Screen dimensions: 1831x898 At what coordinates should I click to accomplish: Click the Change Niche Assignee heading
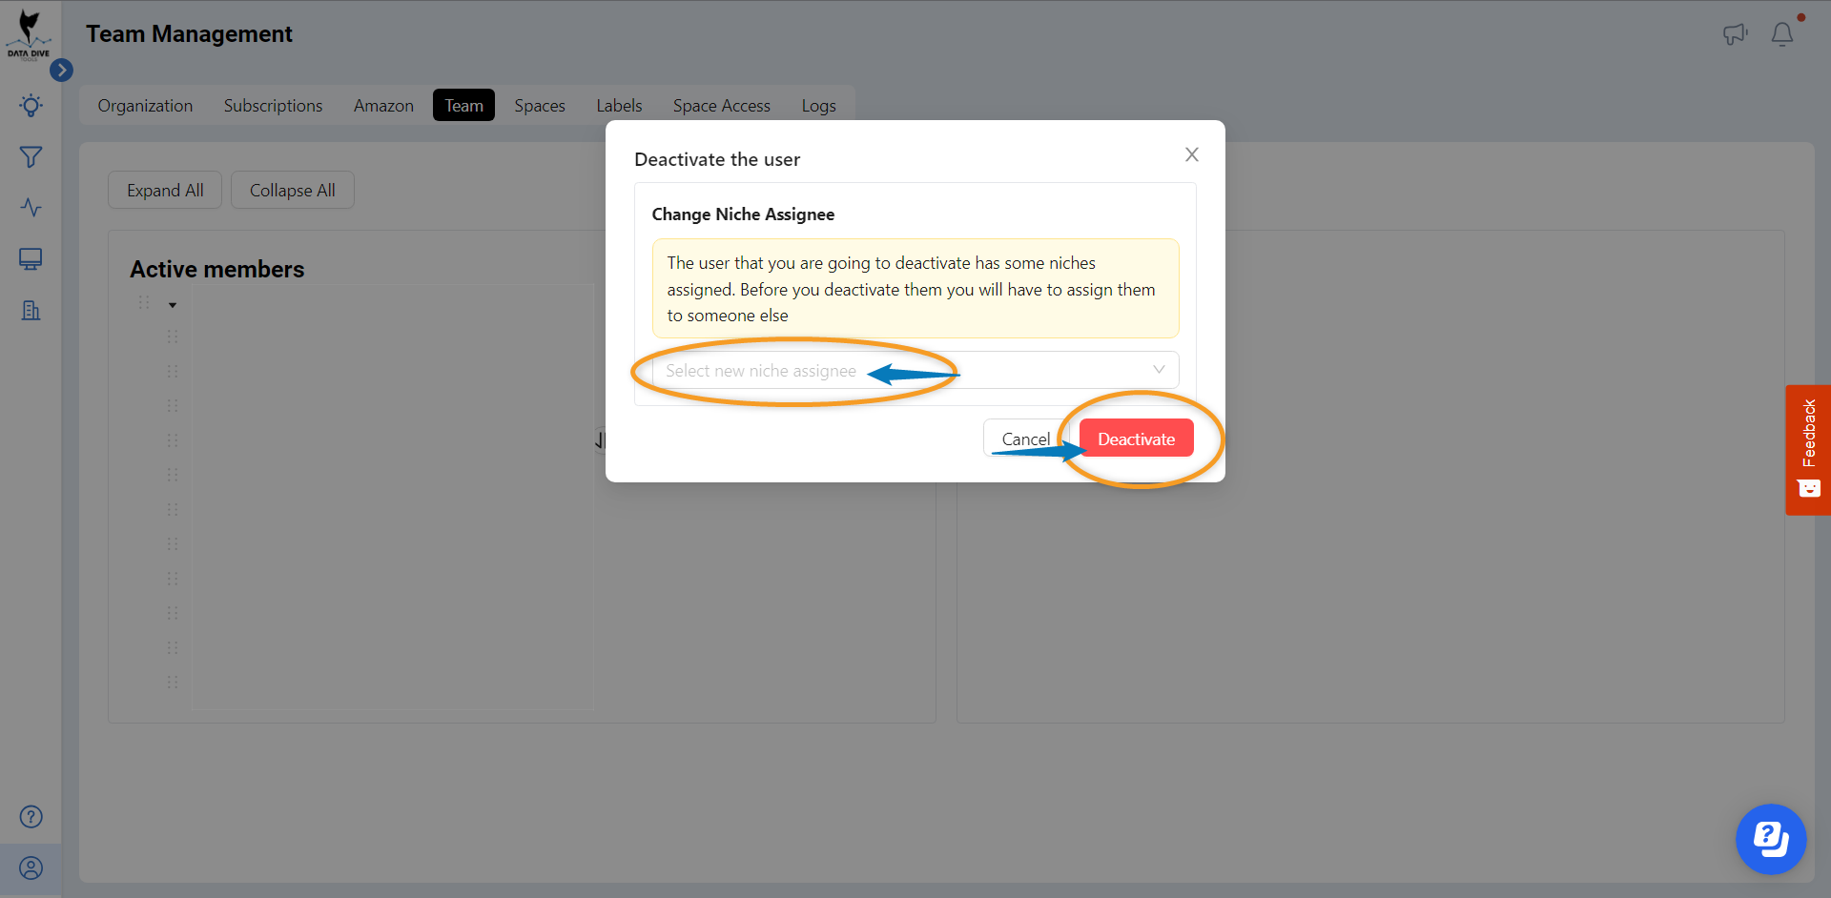click(743, 214)
